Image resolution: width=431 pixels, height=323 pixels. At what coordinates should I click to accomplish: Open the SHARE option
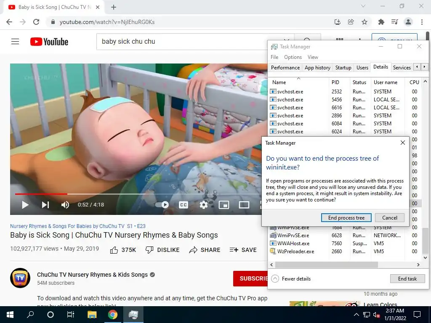pyautogui.click(x=205, y=250)
